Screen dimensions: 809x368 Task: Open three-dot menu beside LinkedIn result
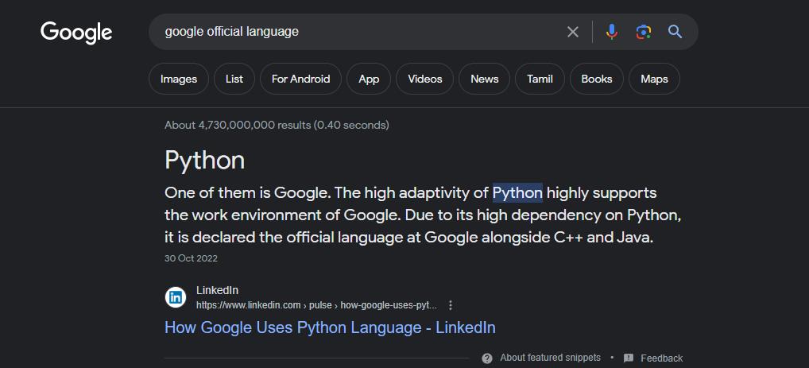[x=451, y=305]
